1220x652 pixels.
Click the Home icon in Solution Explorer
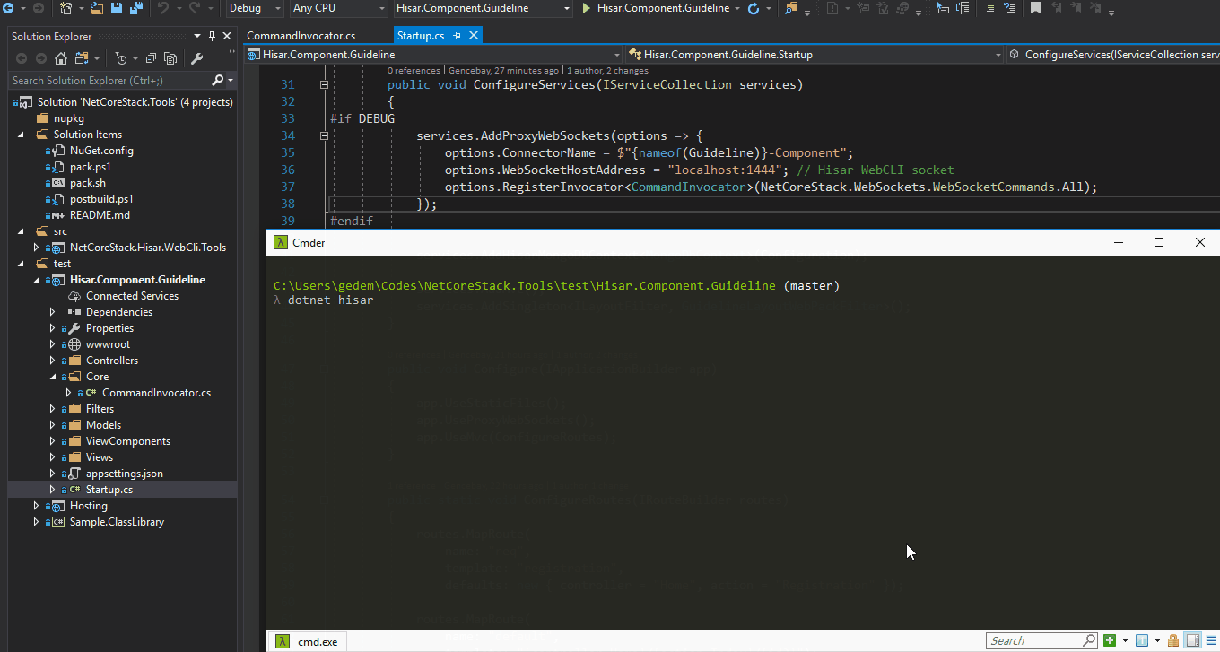click(x=61, y=59)
